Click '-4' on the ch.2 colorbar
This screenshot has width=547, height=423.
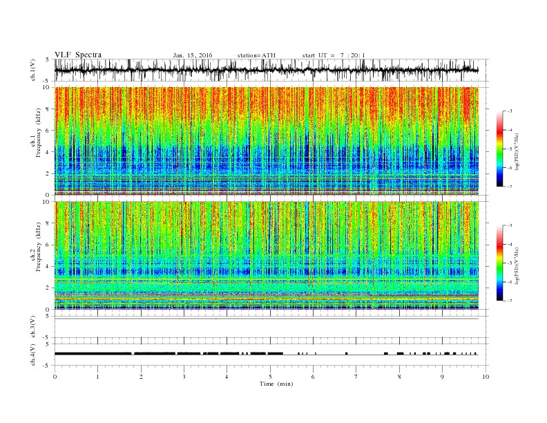509,244
